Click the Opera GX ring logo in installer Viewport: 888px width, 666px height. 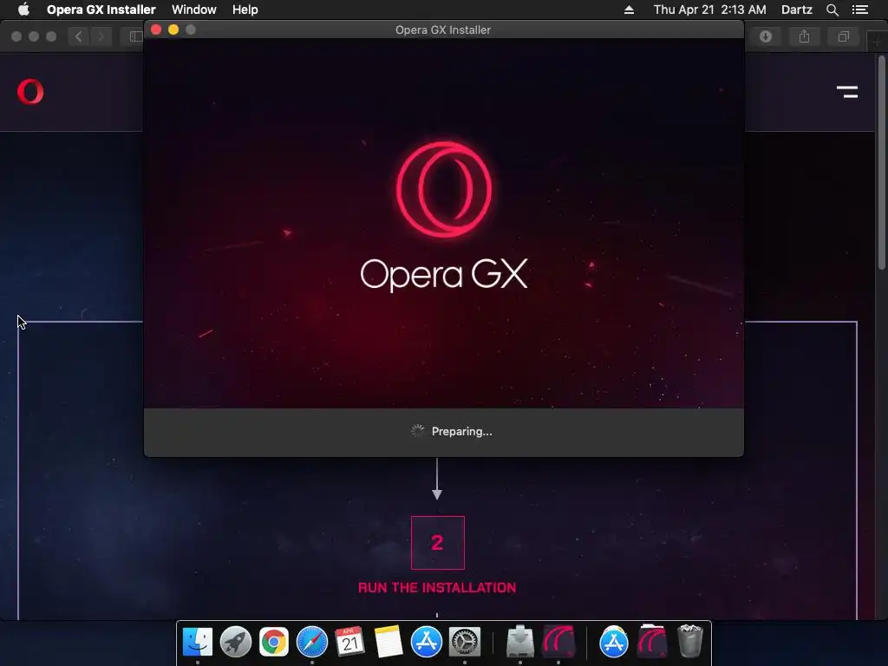(443, 189)
